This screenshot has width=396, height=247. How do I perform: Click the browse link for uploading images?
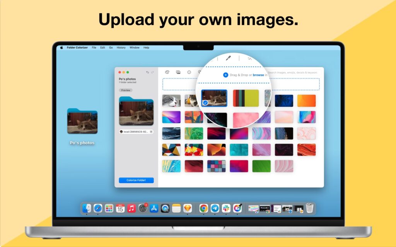258,75
